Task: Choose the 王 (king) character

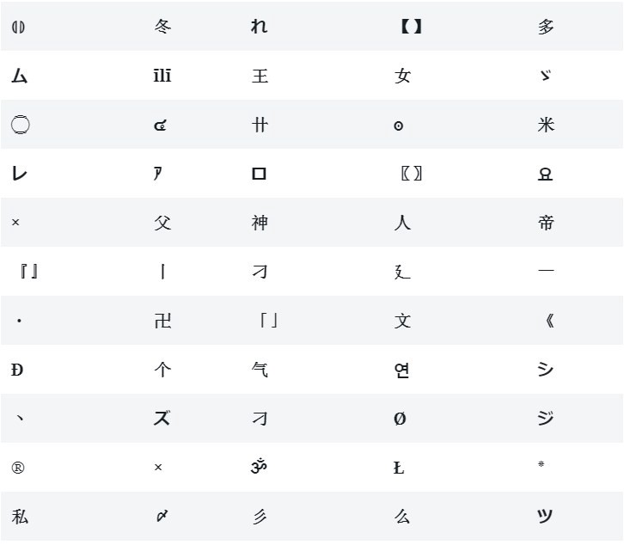Action: click(260, 76)
